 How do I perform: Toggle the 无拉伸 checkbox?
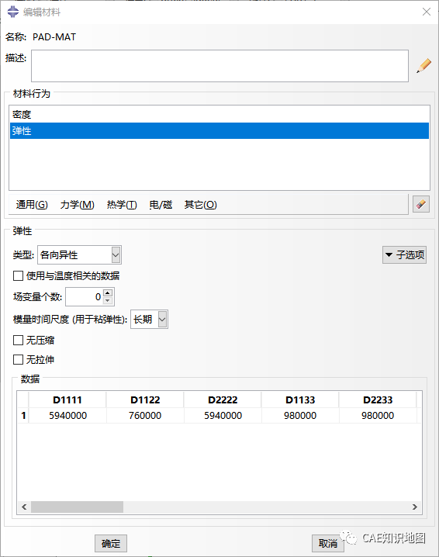click(18, 359)
